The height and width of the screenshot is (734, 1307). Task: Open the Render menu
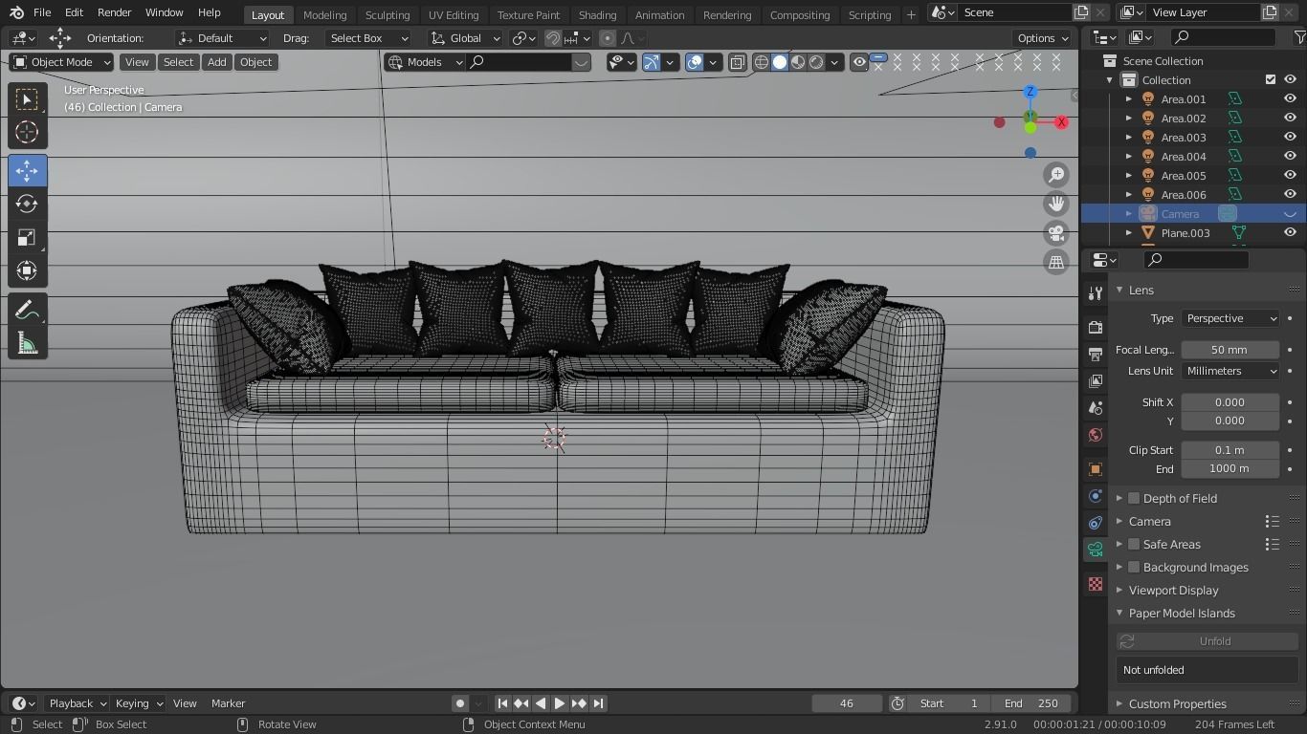(x=114, y=12)
